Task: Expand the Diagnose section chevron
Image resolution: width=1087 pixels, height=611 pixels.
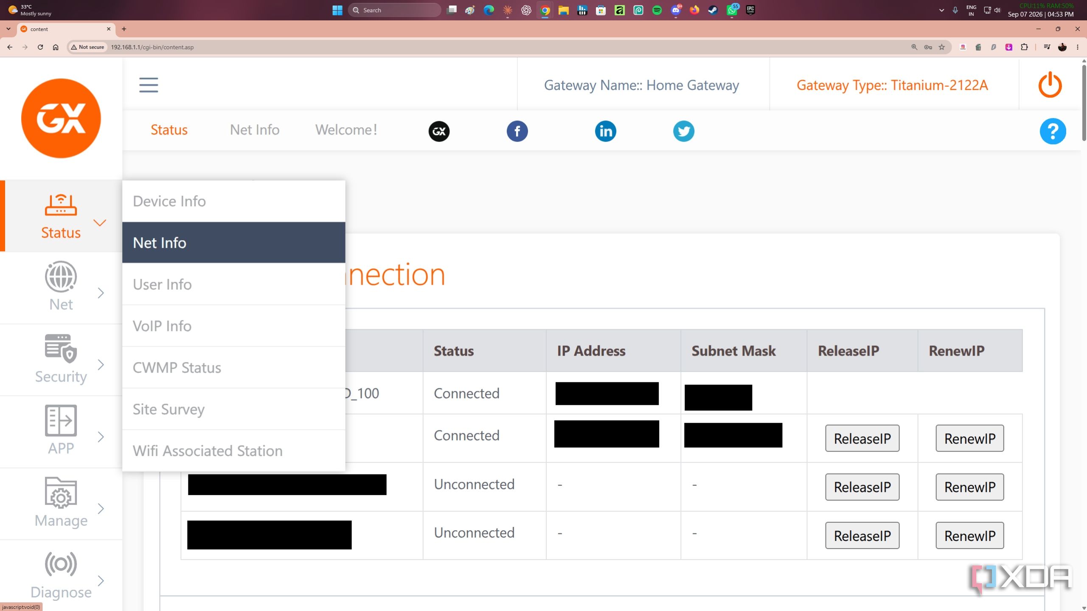Action: pos(101,581)
